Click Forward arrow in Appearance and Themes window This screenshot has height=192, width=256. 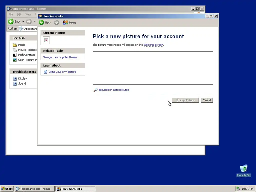coord(29,21)
